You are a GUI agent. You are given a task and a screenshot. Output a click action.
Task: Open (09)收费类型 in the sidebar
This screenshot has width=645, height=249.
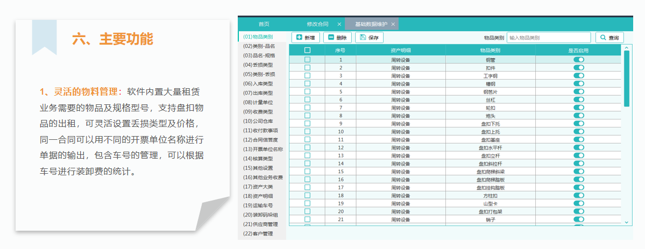pos(258,111)
